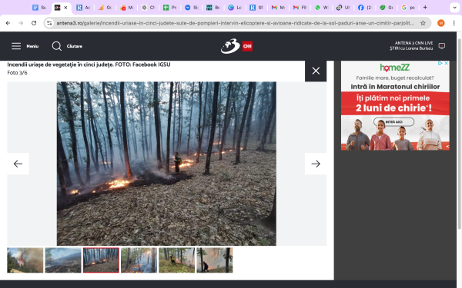Open the hamburger Meniu icon
This screenshot has width=462, height=288.
coord(16,46)
